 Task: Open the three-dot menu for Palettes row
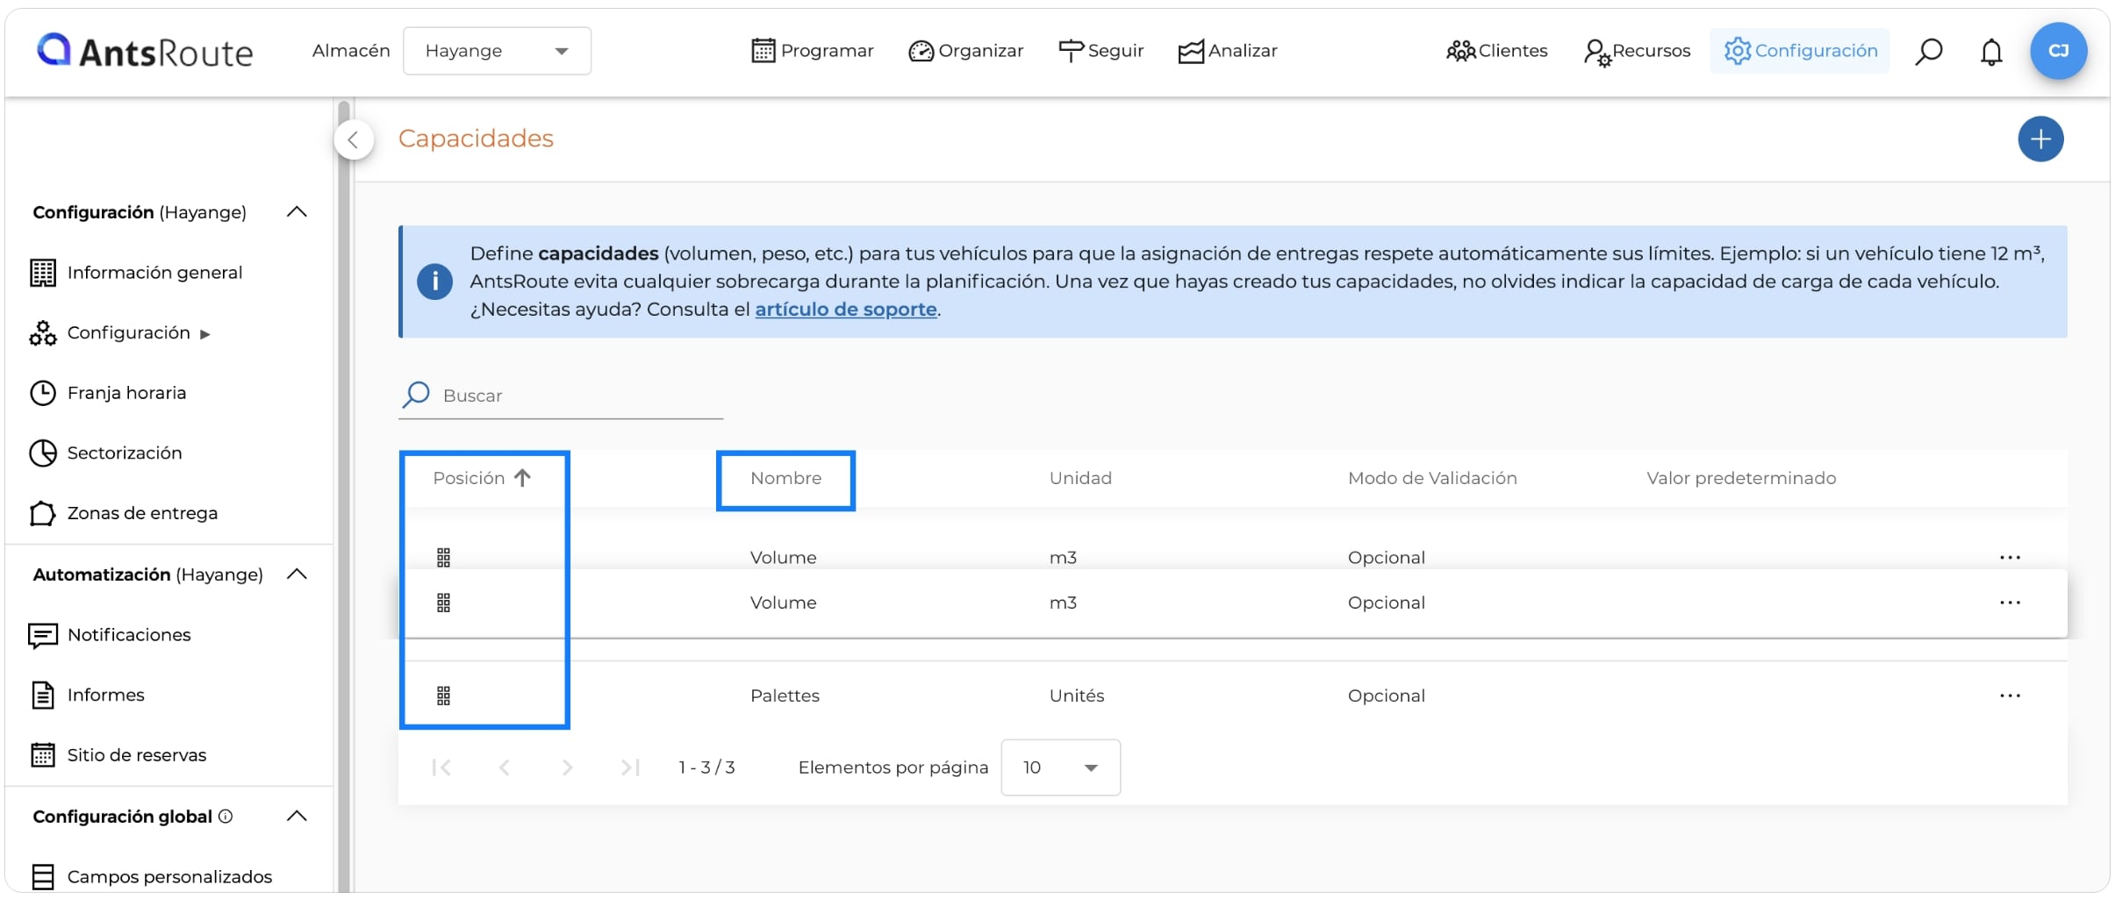pos(2010,696)
